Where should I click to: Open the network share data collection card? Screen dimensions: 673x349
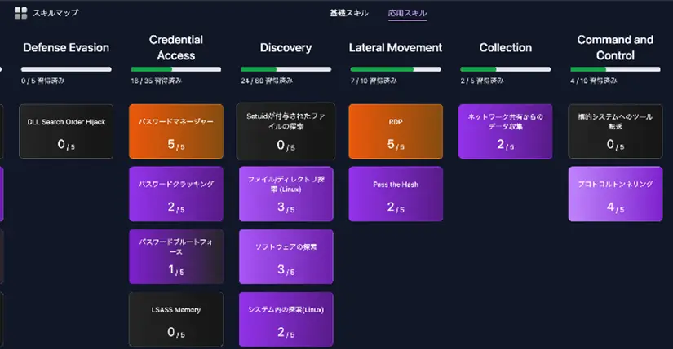(x=505, y=132)
